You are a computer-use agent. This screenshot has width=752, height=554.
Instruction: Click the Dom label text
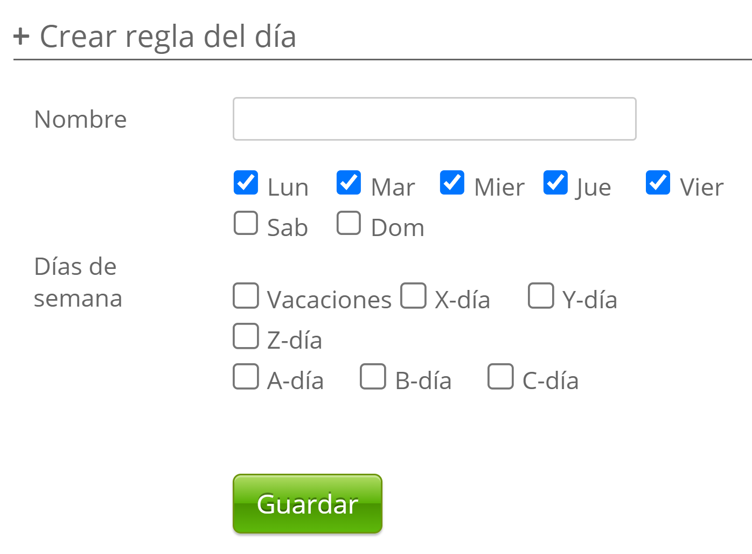(398, 228)
